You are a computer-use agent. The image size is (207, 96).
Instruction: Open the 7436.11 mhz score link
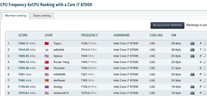pyautogui.click(x=27, y=43)
